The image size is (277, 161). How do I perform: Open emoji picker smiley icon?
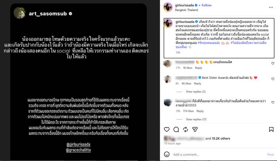pyautogui.click(x=167, y=154)
